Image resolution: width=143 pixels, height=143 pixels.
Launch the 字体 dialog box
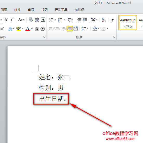44,37
